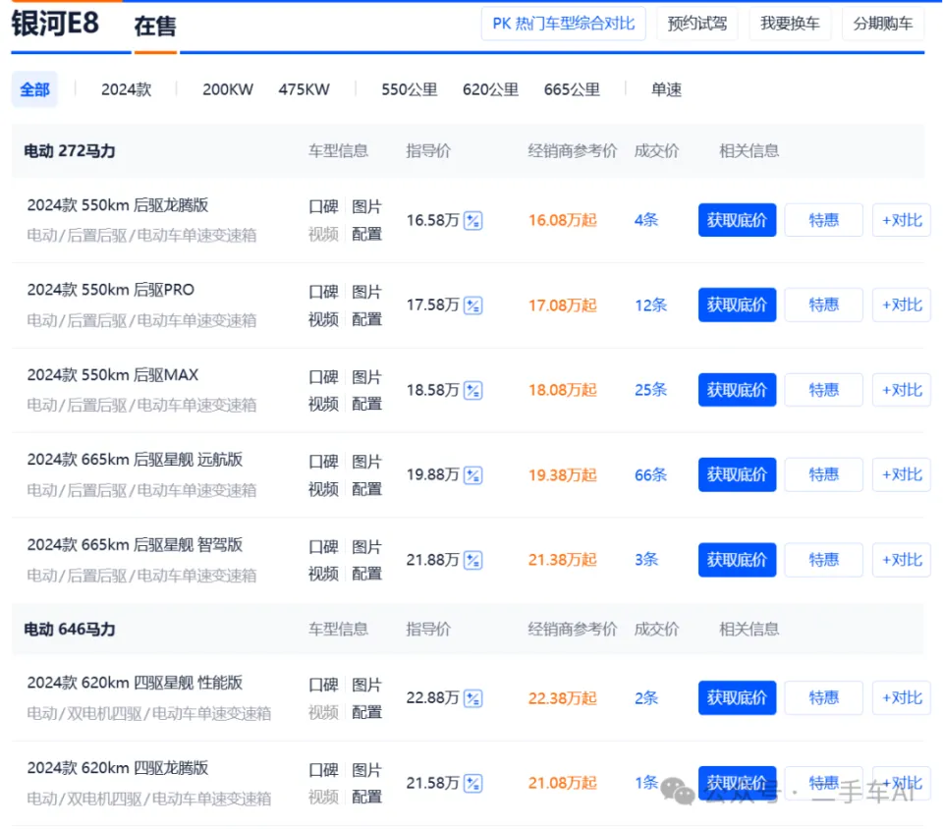Viewport: 943px width, 829px height.
Task: Click 特惠 for 665km 远航版
Action: coord(824,474)
